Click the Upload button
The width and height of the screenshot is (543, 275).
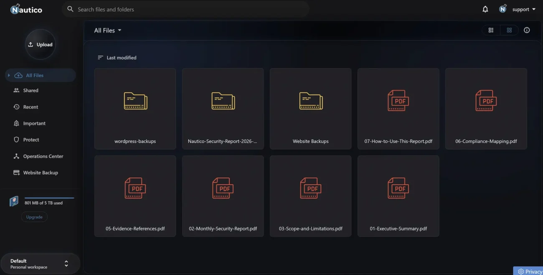click(40, 44)
